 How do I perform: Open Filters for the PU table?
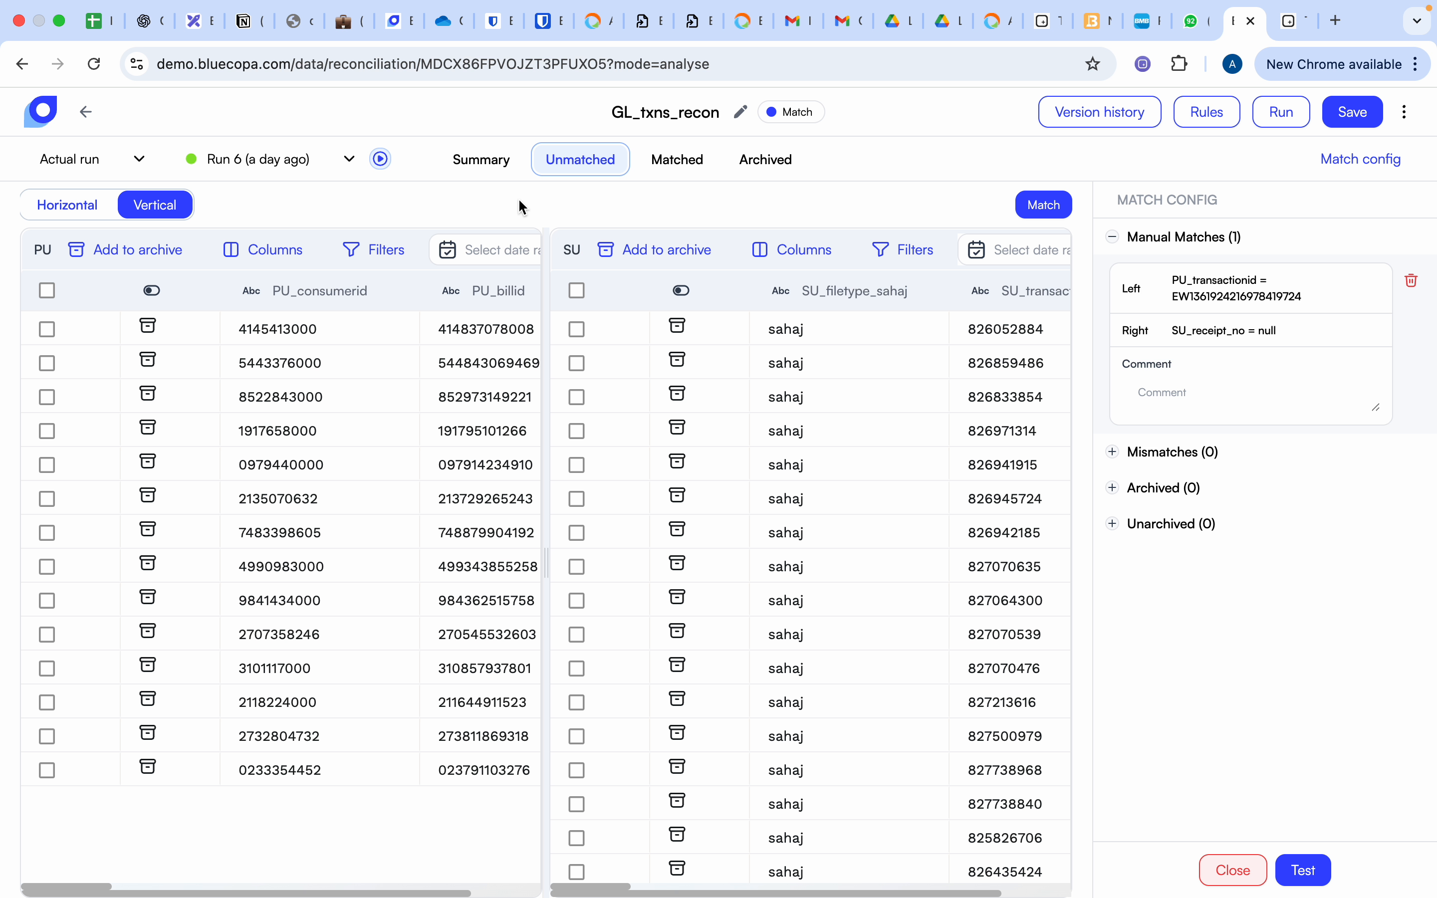coord(374,249)
